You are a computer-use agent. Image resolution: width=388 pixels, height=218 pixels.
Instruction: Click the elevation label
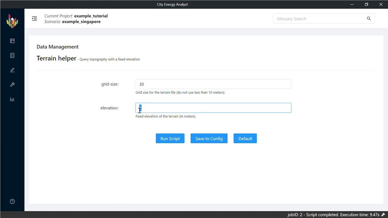pos(110,108)
